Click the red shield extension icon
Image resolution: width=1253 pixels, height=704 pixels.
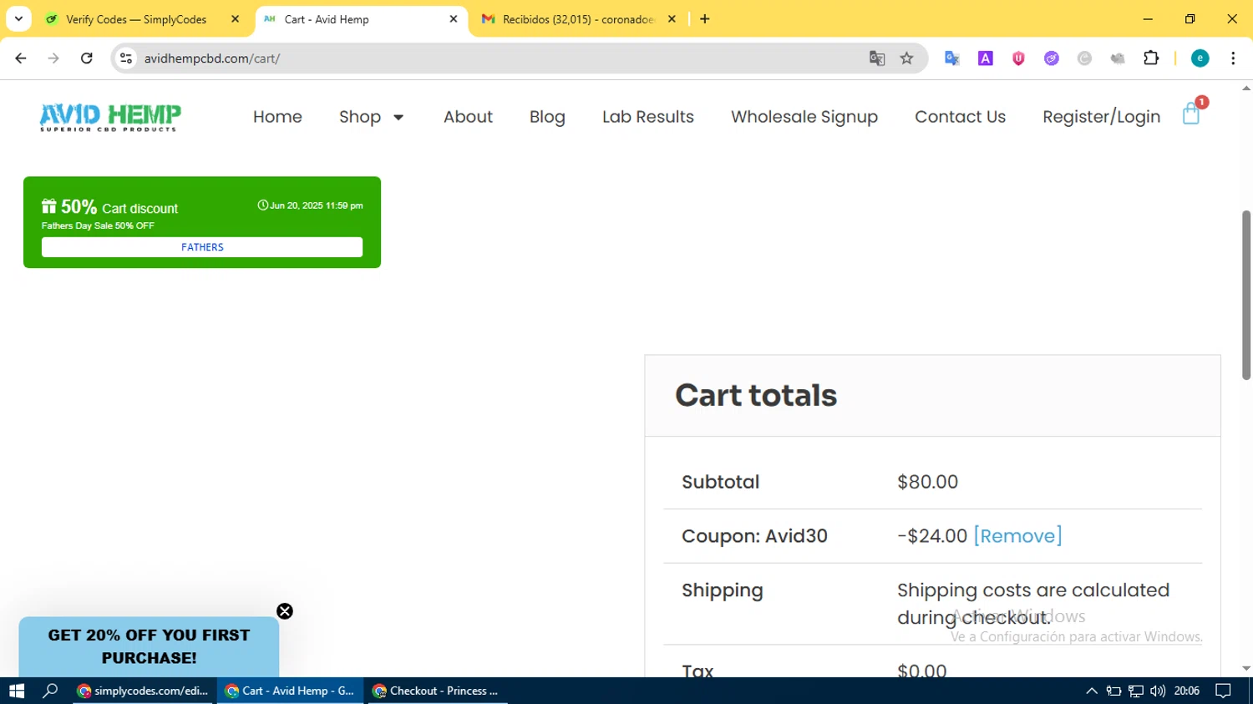point(1018,58)
